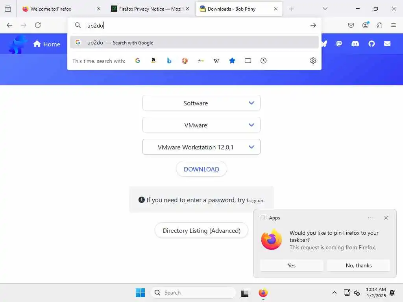Click No, thanks on pin prompt

click(359, 265)
